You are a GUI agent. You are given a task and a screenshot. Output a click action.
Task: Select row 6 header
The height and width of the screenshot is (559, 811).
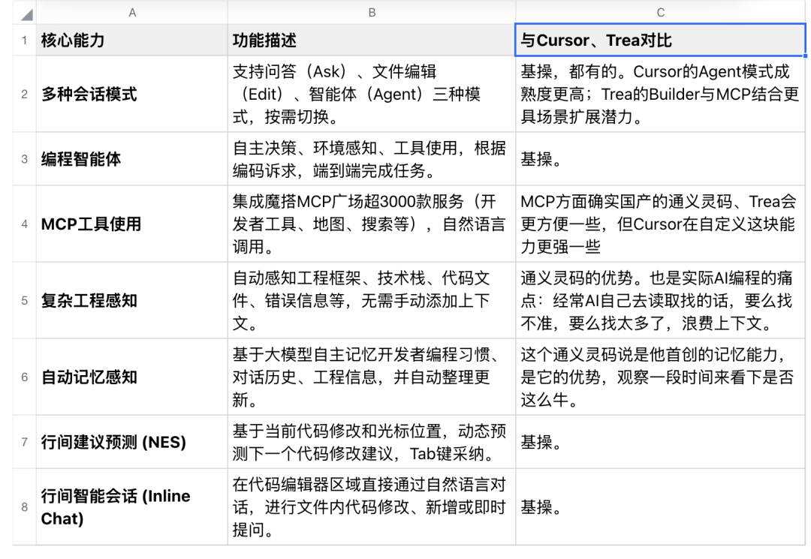24,377
